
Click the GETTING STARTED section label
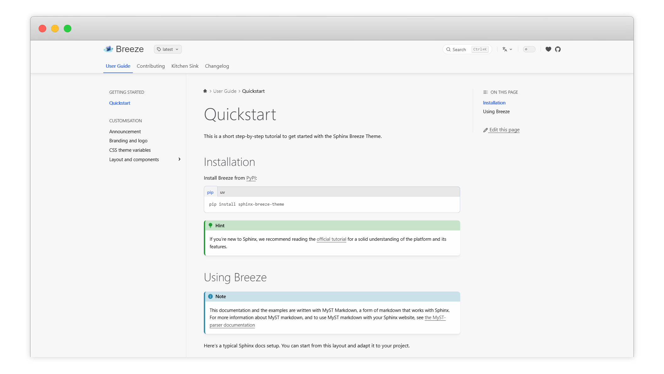[127, 92]
